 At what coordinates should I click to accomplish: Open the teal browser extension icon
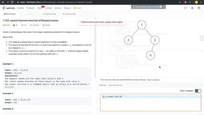190,2
